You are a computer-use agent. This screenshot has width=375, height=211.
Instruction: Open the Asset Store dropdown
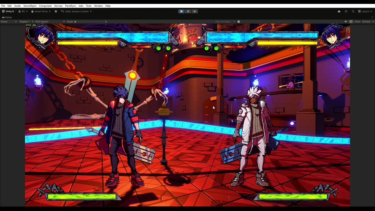41,11
